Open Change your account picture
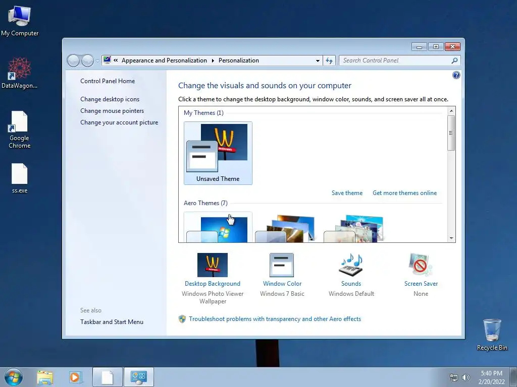This screenshot has width=517, height=387. click(119, 122)
